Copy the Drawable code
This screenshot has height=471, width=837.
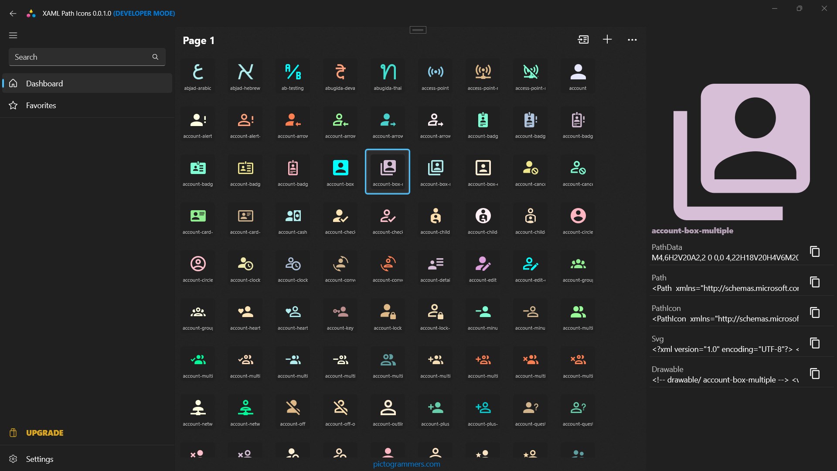pyautogui.click(x=814, y=374)
